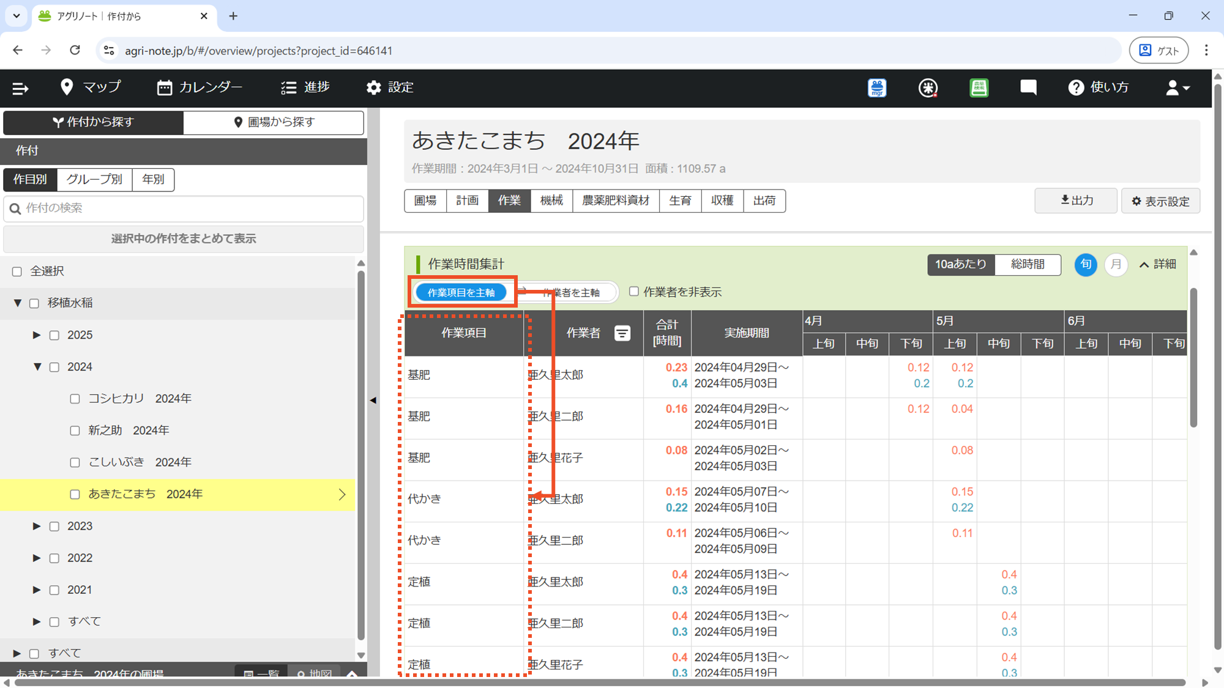Click the page horizontal scrollbar

pos(600,682)
